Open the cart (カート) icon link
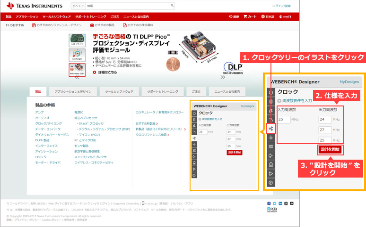 point(250,16)
